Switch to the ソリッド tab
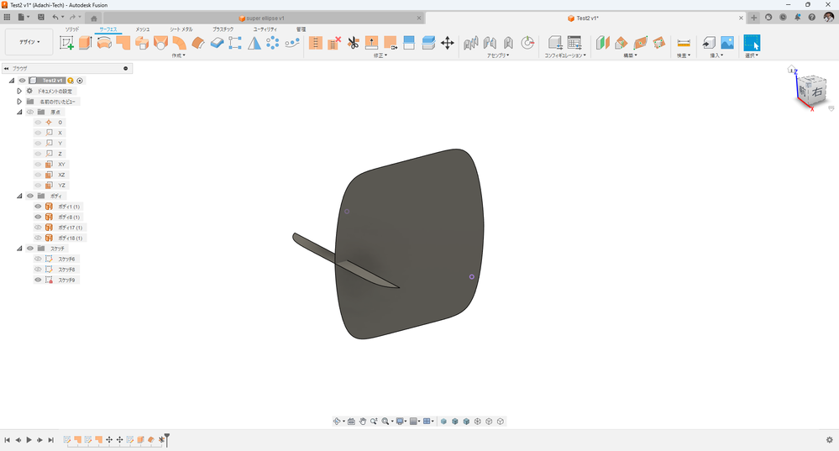Viewport: 839px width, 451px height. tap(71, 29)
